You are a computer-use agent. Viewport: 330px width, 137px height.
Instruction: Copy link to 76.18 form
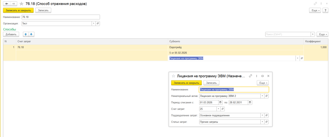315,4
